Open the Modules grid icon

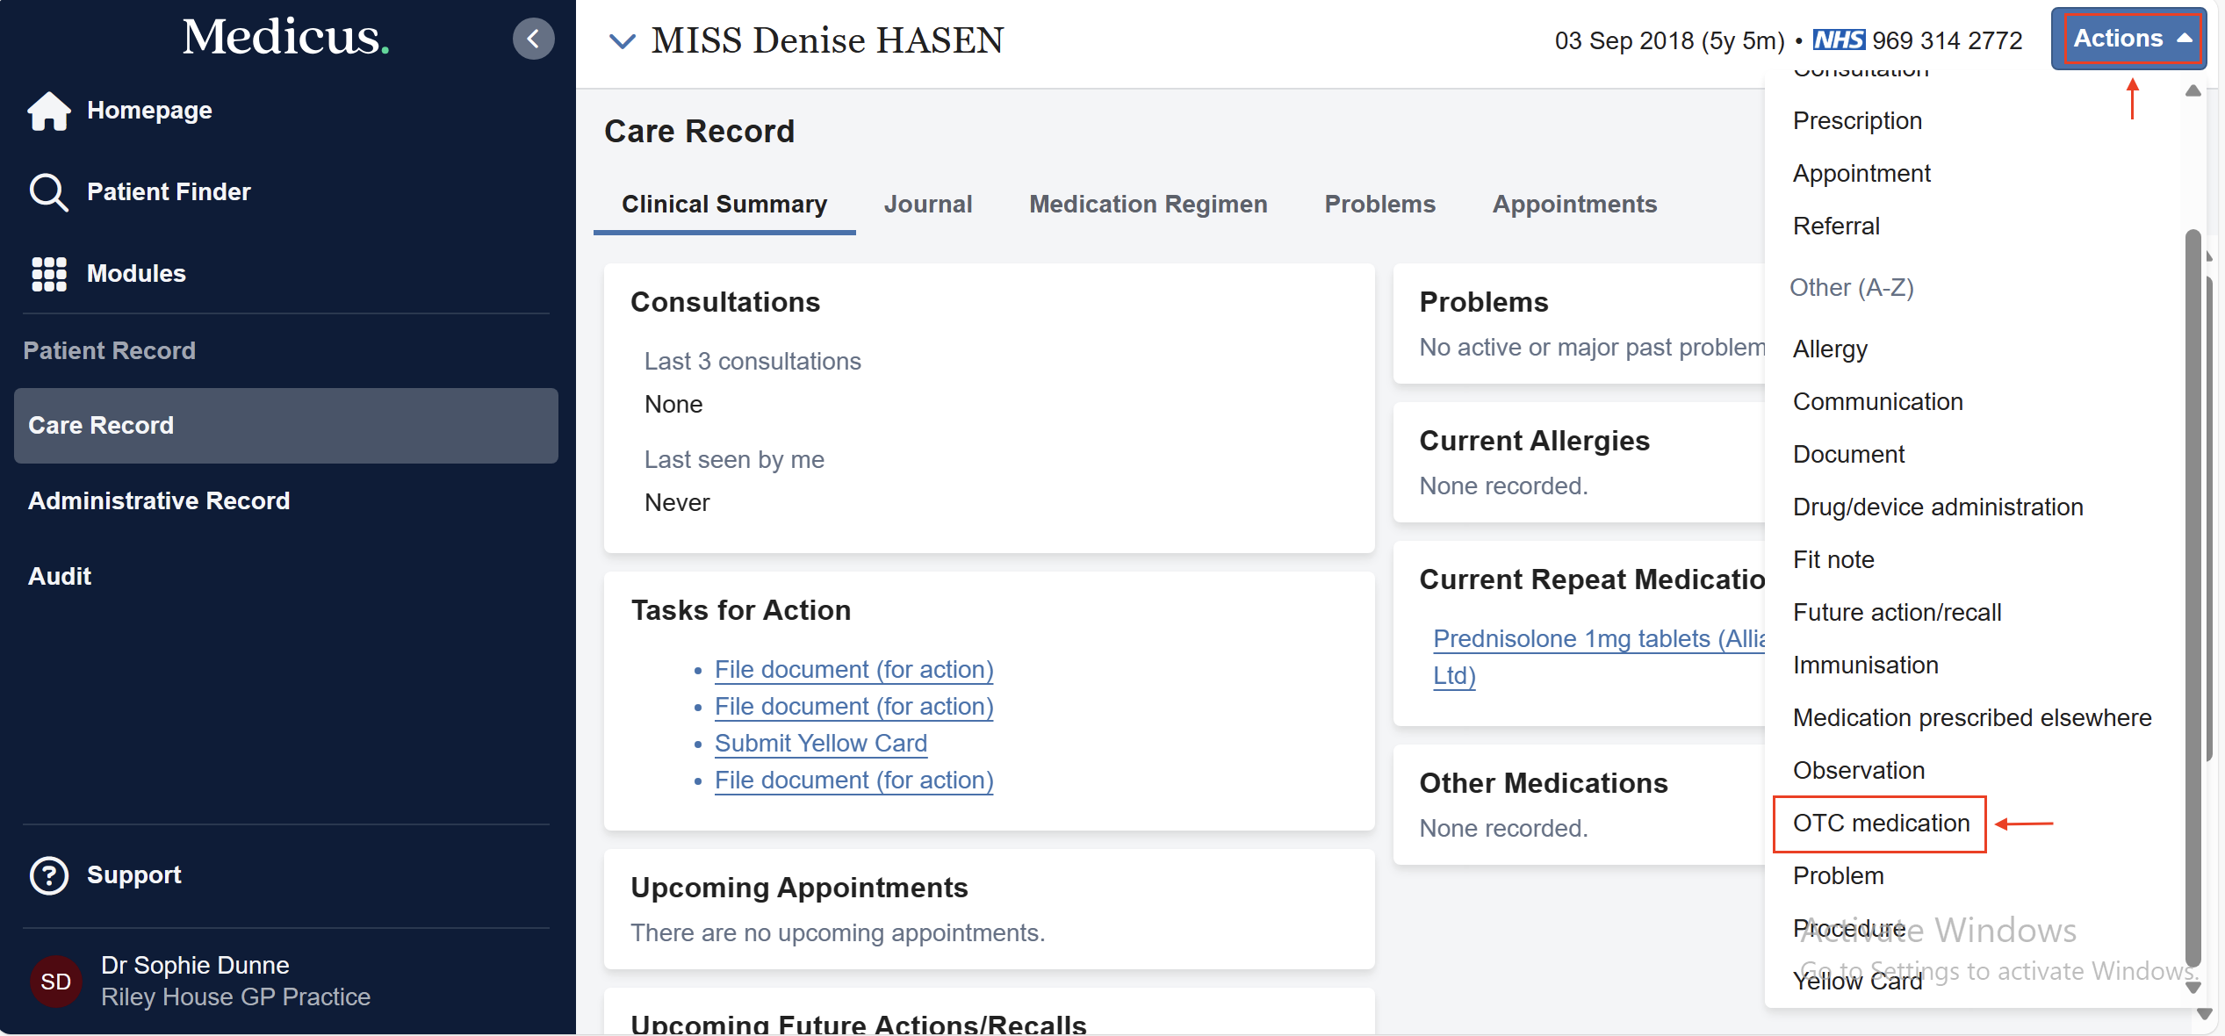click(49, 274)
